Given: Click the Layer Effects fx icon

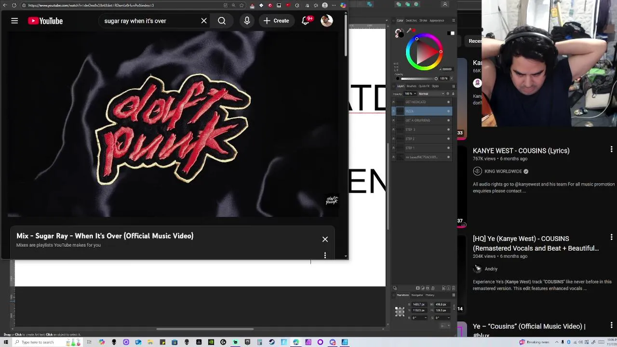Looking at the screenshot, I should [428, 288].
